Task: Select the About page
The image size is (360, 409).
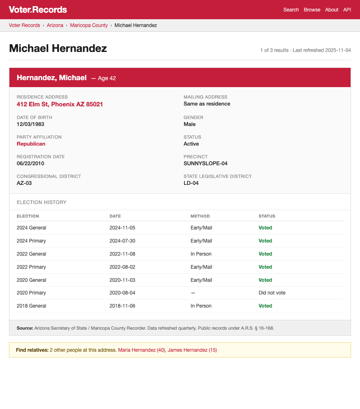Action: pos(331,9)
